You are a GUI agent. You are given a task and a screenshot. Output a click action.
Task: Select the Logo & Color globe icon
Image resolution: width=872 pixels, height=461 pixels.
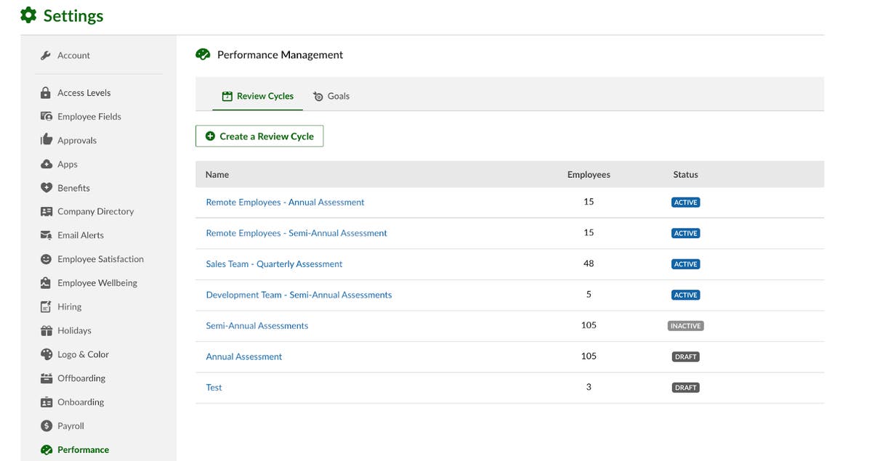point(45,354)
